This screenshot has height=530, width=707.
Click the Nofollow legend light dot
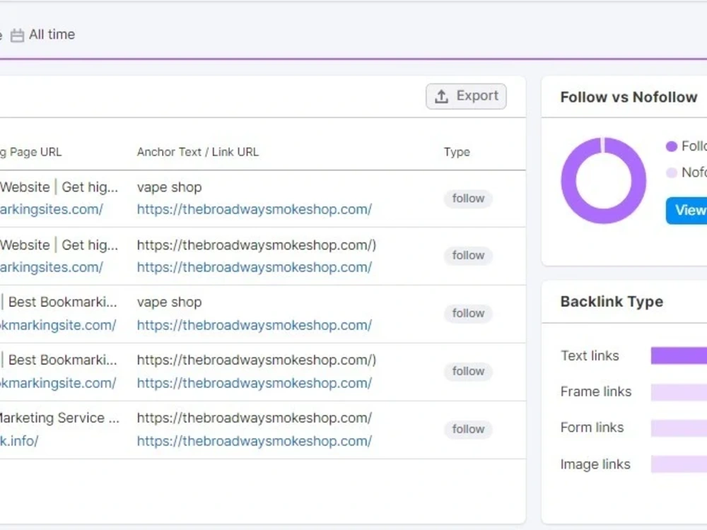tap(672, 172)
